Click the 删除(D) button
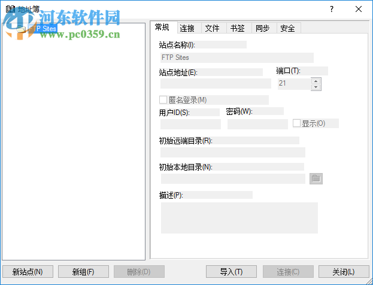Image resolution: width=373 pixels, height=285 pixels. 139,271
